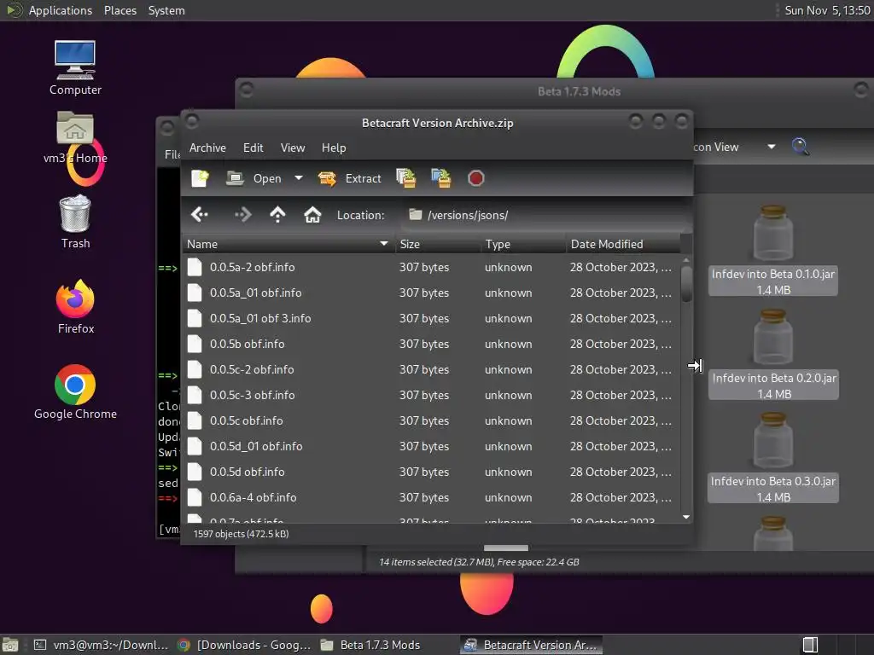The height and width of the screenshot is (655, 874).
Task: Click the show desktop icon in bottom panel
Action: pos(10,645)
